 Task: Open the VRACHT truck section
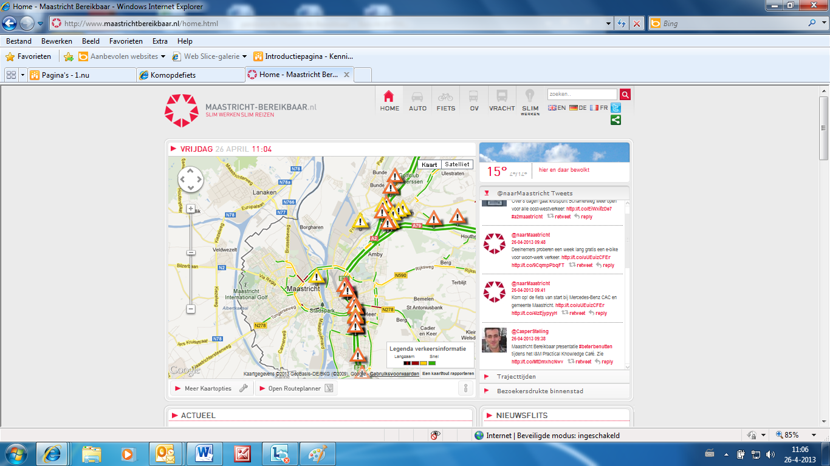(x=502, y=101)
